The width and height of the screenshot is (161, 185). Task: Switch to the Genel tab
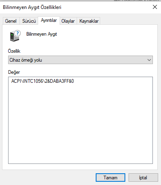click(11, 21)
